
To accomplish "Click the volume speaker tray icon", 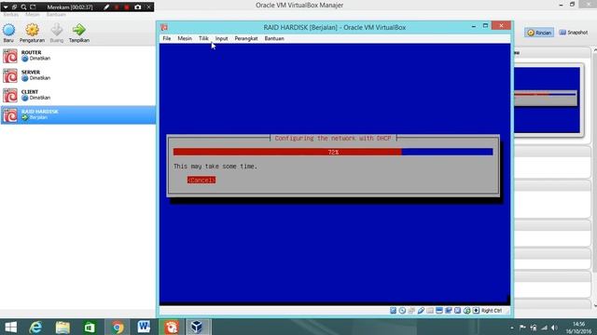I will coord(554,328).
